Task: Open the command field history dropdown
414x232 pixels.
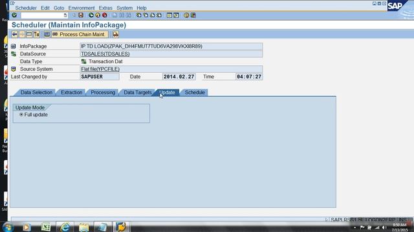Action: (x=65, y=15)
